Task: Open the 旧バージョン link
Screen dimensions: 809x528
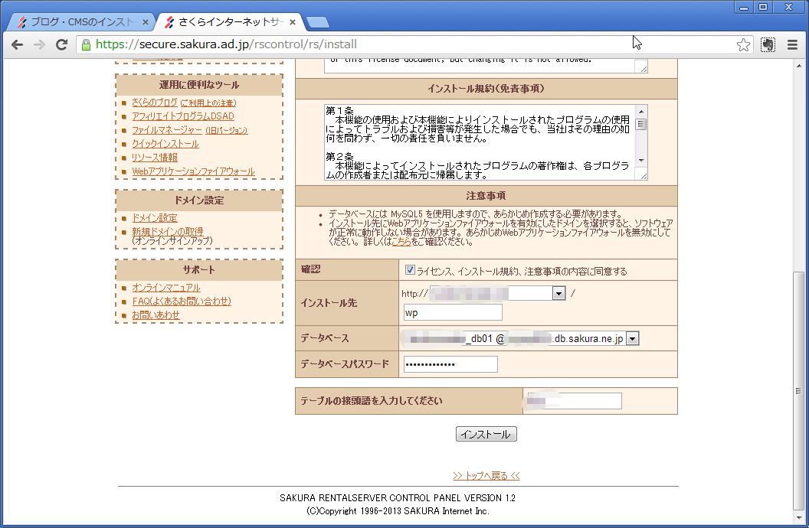Action: pos(227,131)
